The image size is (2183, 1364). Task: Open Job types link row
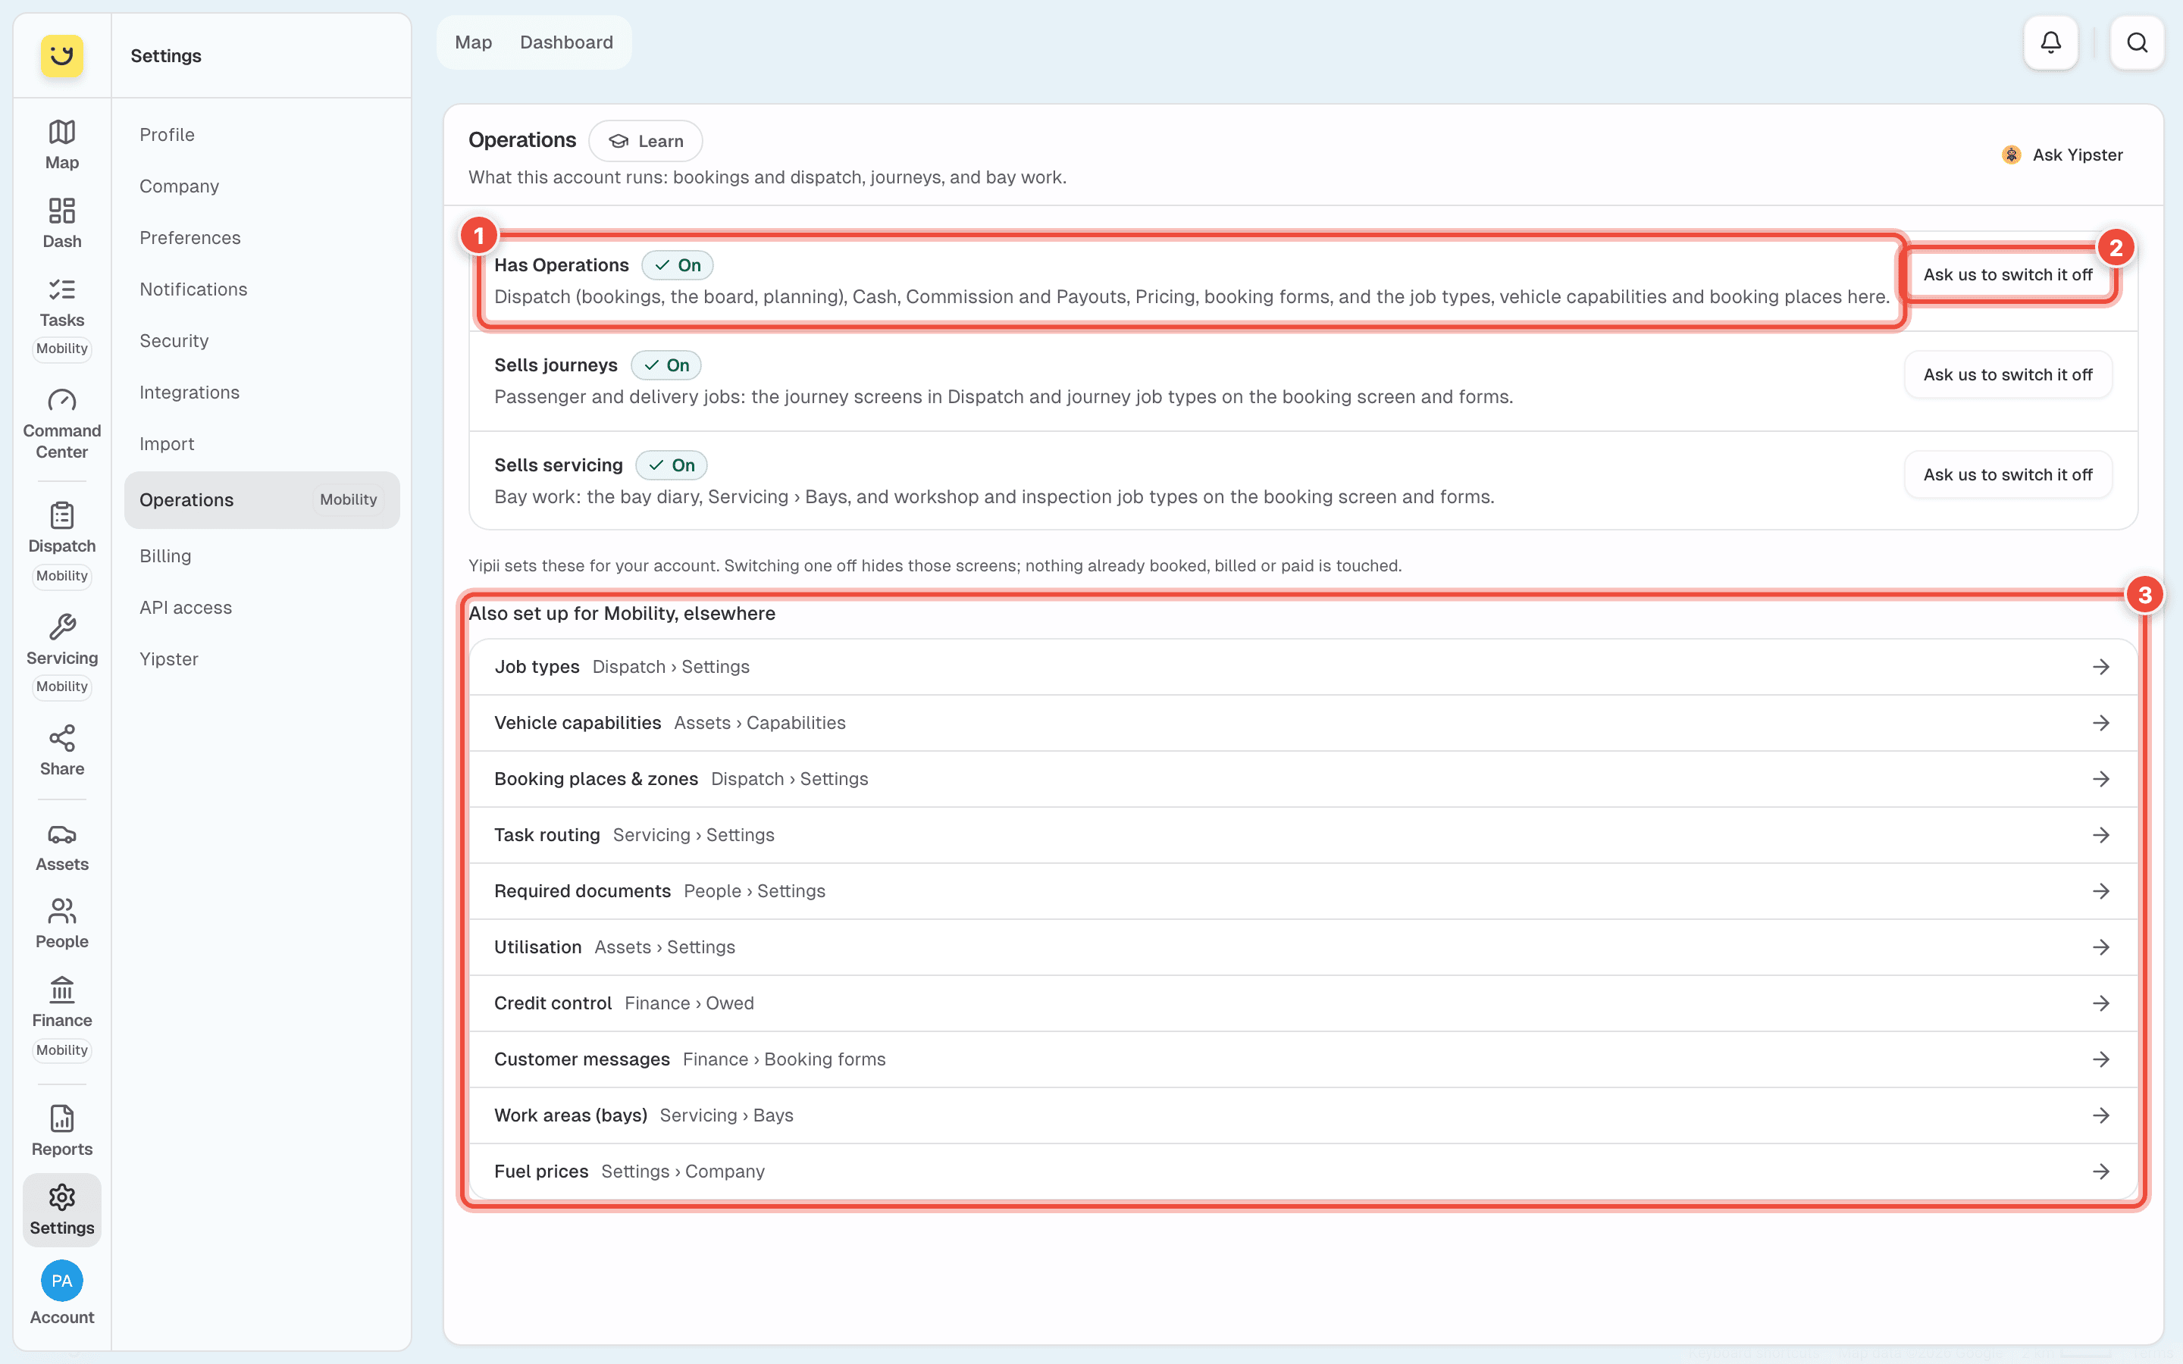click(x=1304, y=667)
